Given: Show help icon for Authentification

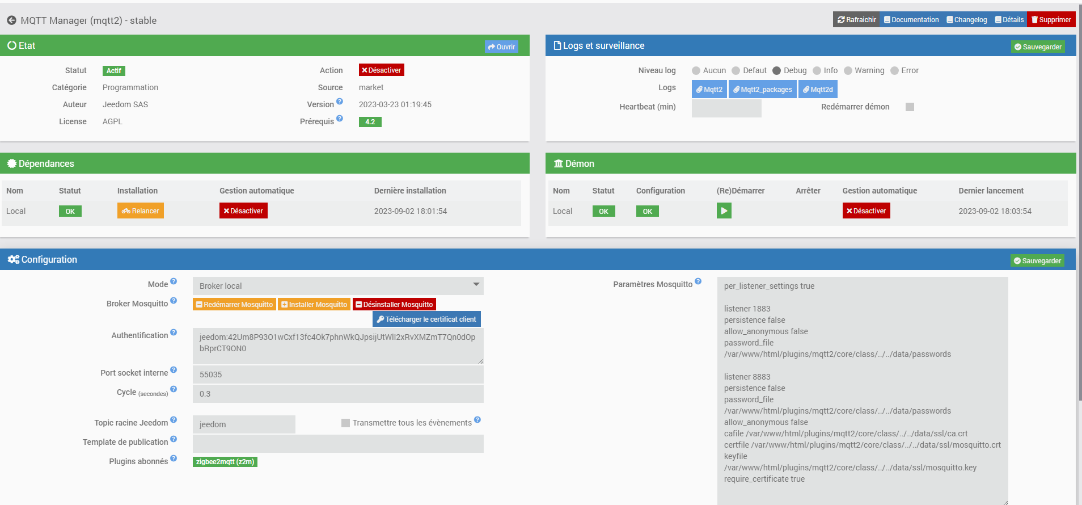Looking at the screenshot, I should (x=174, y=333).
